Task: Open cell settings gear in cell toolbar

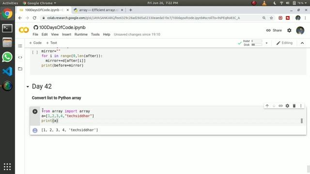Action: [x=287, y=106]
